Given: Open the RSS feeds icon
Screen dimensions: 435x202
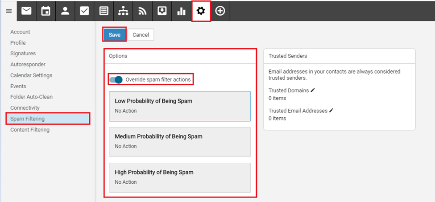Looking at the screenshot, I should 142,11.
